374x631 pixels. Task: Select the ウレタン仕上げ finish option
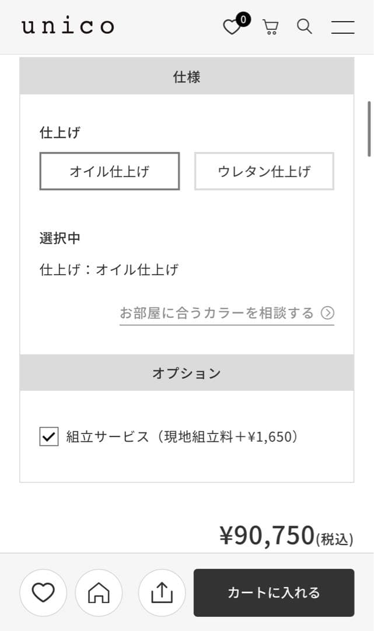[x=264, y=171]
